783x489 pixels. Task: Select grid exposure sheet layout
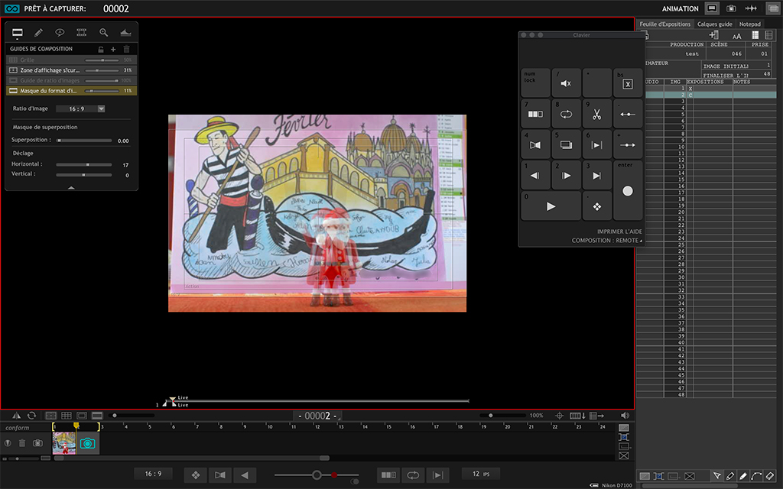769,35
